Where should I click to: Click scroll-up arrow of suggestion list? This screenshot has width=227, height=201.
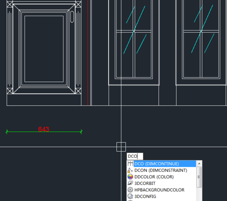coord(199,164)
